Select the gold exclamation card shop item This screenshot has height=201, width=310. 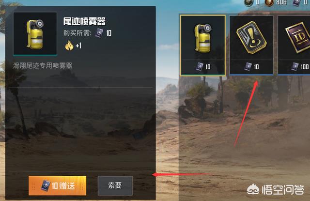pos(251,45)
